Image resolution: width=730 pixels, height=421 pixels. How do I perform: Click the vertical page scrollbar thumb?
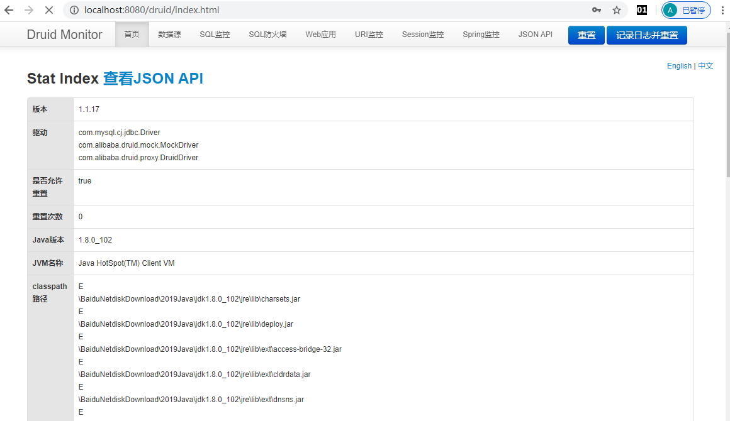728,104
